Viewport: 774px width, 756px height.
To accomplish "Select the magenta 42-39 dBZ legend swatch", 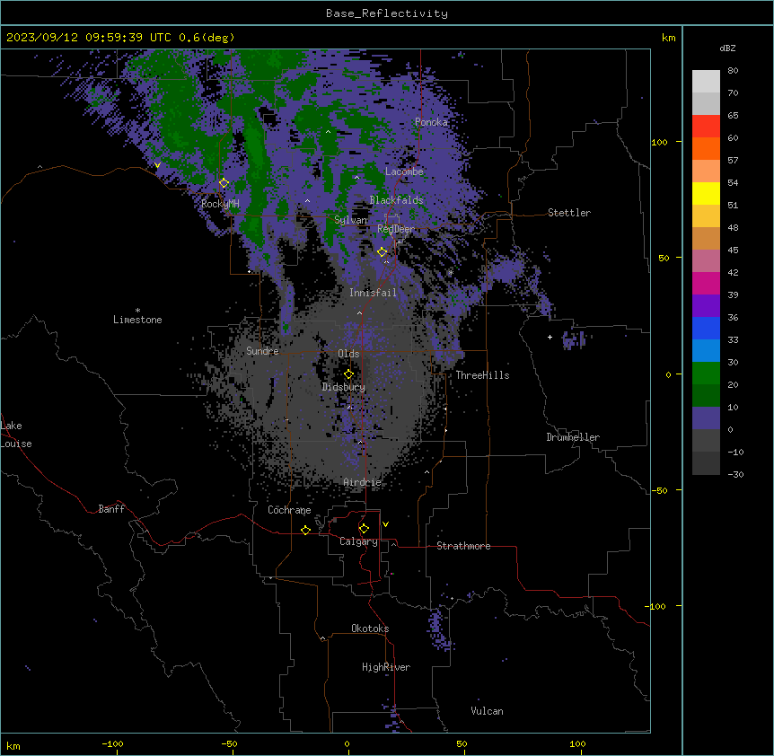I will (706, 283).
